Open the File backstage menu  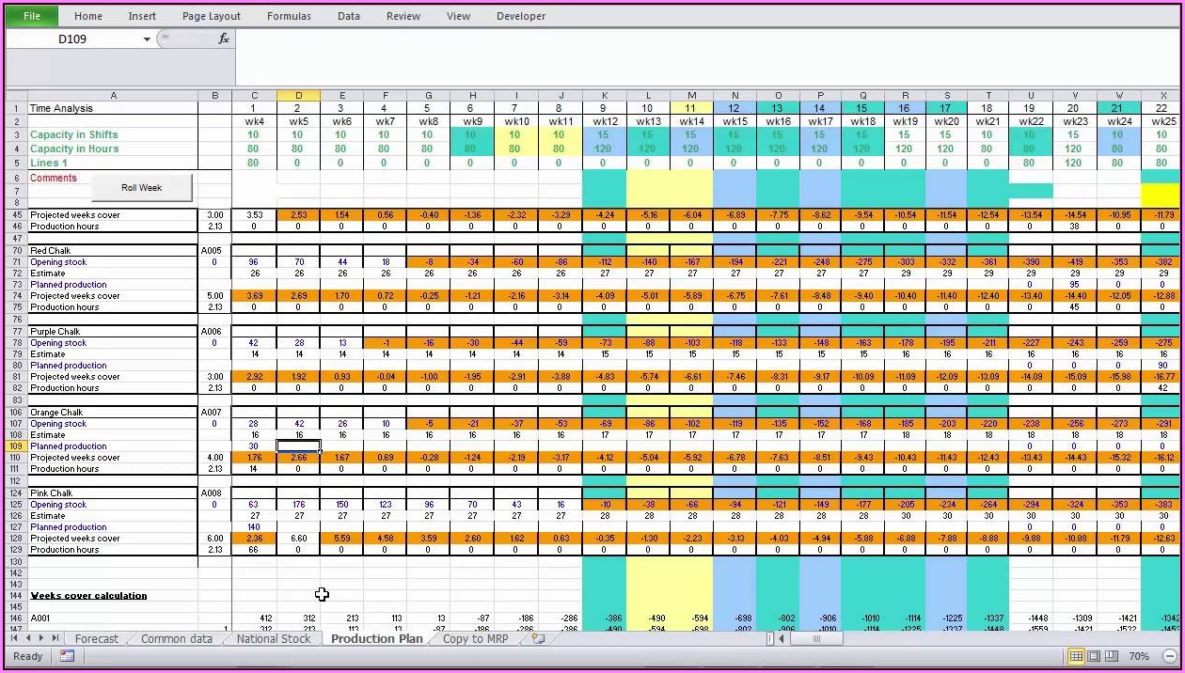click(x=32, y=16)
